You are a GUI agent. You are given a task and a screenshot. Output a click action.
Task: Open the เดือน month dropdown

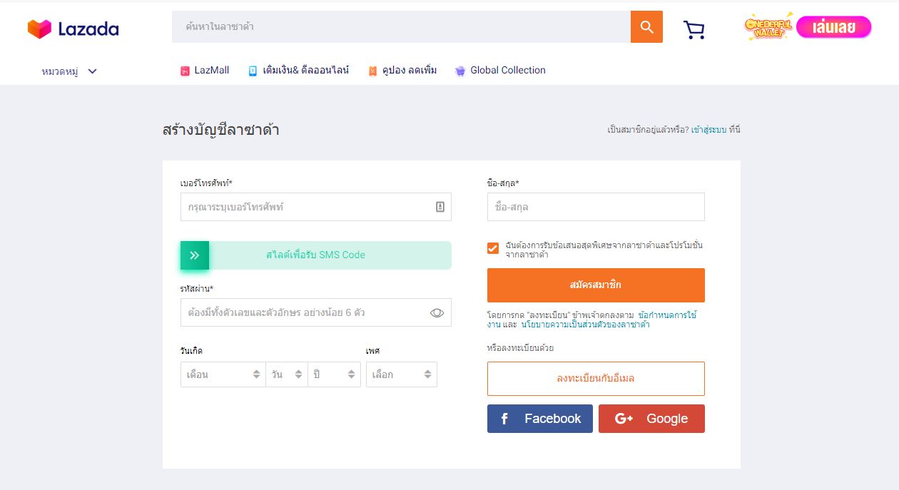[223, 374]
